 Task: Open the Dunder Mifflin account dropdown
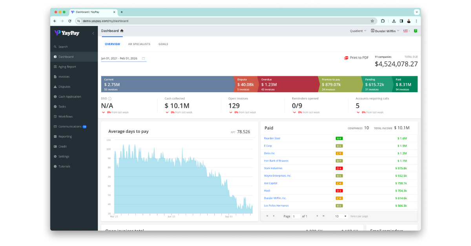pos(385,31)
